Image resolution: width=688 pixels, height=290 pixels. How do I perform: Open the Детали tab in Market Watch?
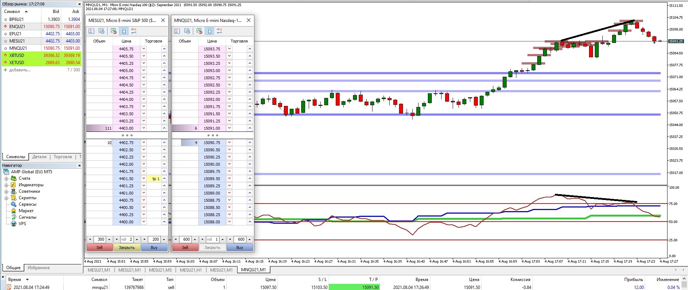[39, 157]
